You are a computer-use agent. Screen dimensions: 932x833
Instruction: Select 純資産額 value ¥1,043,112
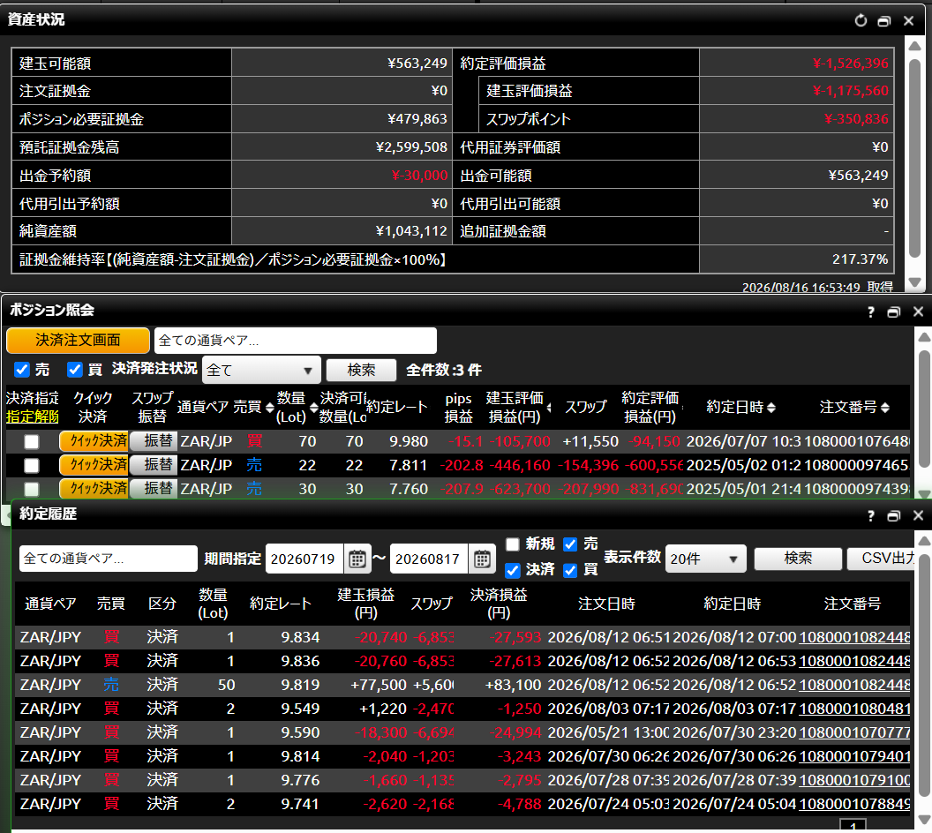pyautogui.click(x=411, y=231)
